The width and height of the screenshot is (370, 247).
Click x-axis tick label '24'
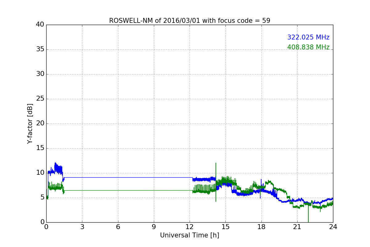coord(333,227)
